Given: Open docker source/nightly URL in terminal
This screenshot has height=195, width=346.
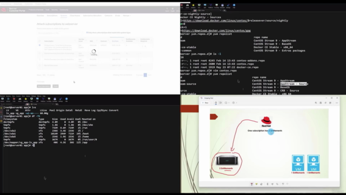Looking at the screenshot, I should point(236,21).
